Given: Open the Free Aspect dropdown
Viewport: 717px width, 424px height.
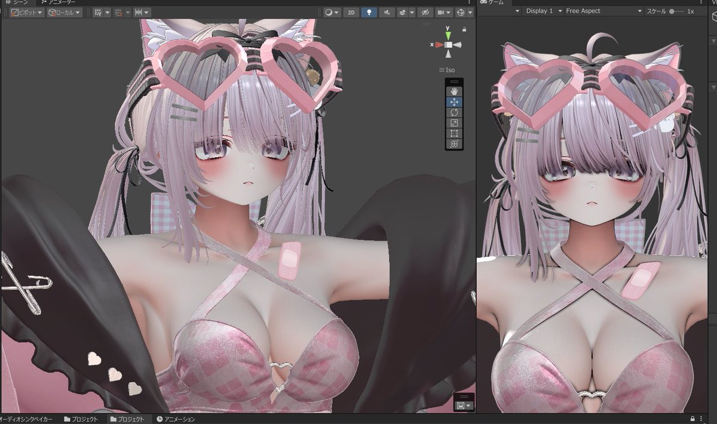Looking at the screenshot, I should 604,11.
